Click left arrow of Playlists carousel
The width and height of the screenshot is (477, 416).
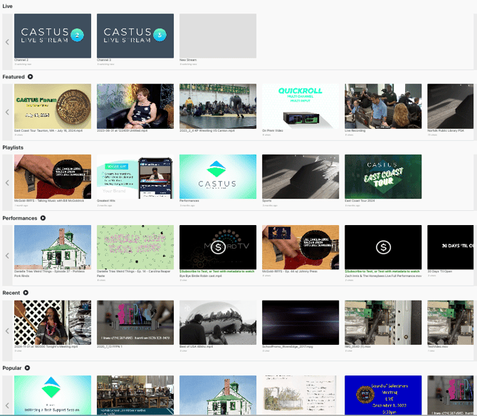7,183
